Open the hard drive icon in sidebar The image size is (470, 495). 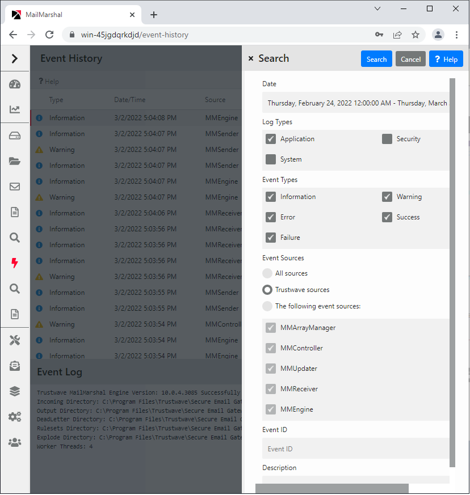[x=15, y=136]
